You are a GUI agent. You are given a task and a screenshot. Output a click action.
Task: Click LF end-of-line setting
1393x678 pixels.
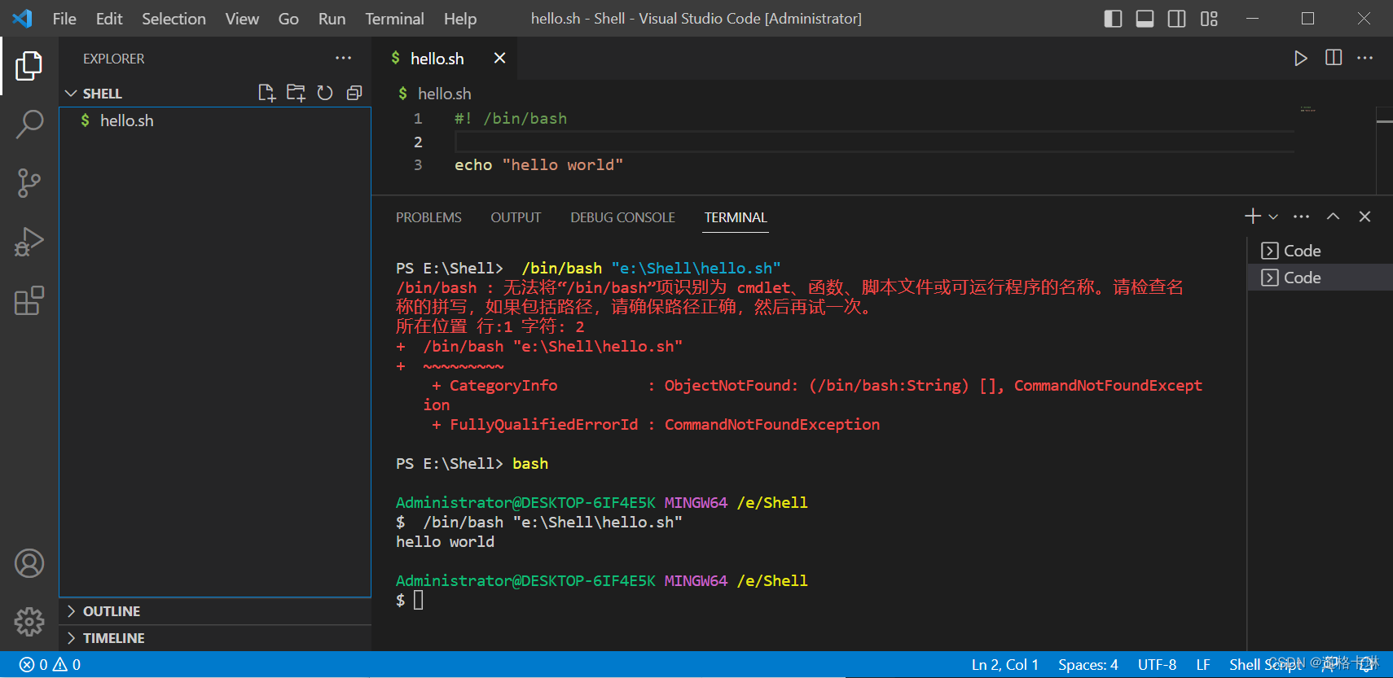(x=1203, y=664)
